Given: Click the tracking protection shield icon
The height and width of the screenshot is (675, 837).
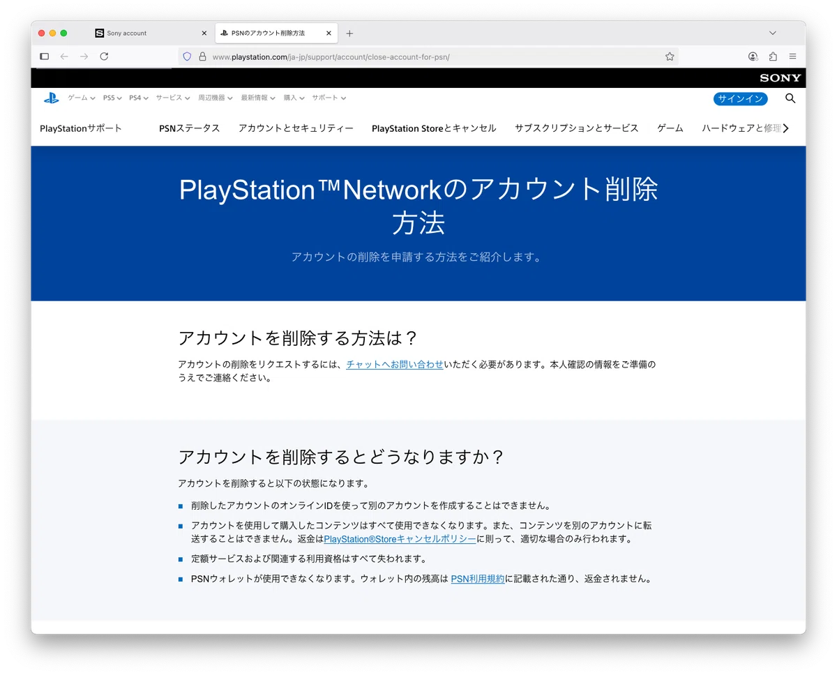Looking at the screenshot, I should 187,56.
